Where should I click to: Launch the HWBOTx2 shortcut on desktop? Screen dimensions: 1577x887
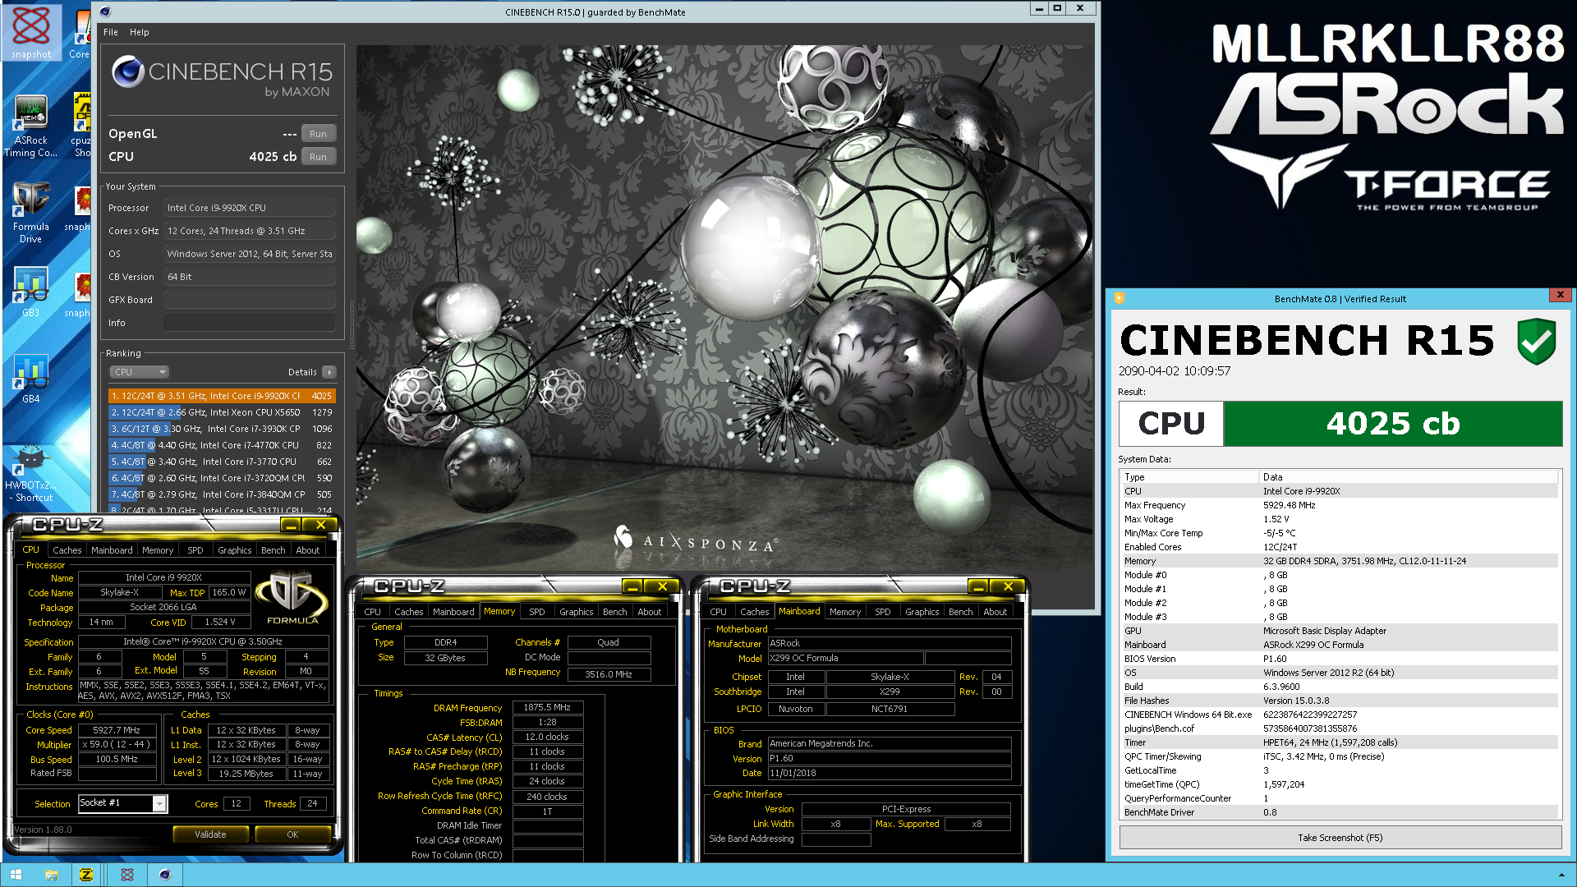31,474
